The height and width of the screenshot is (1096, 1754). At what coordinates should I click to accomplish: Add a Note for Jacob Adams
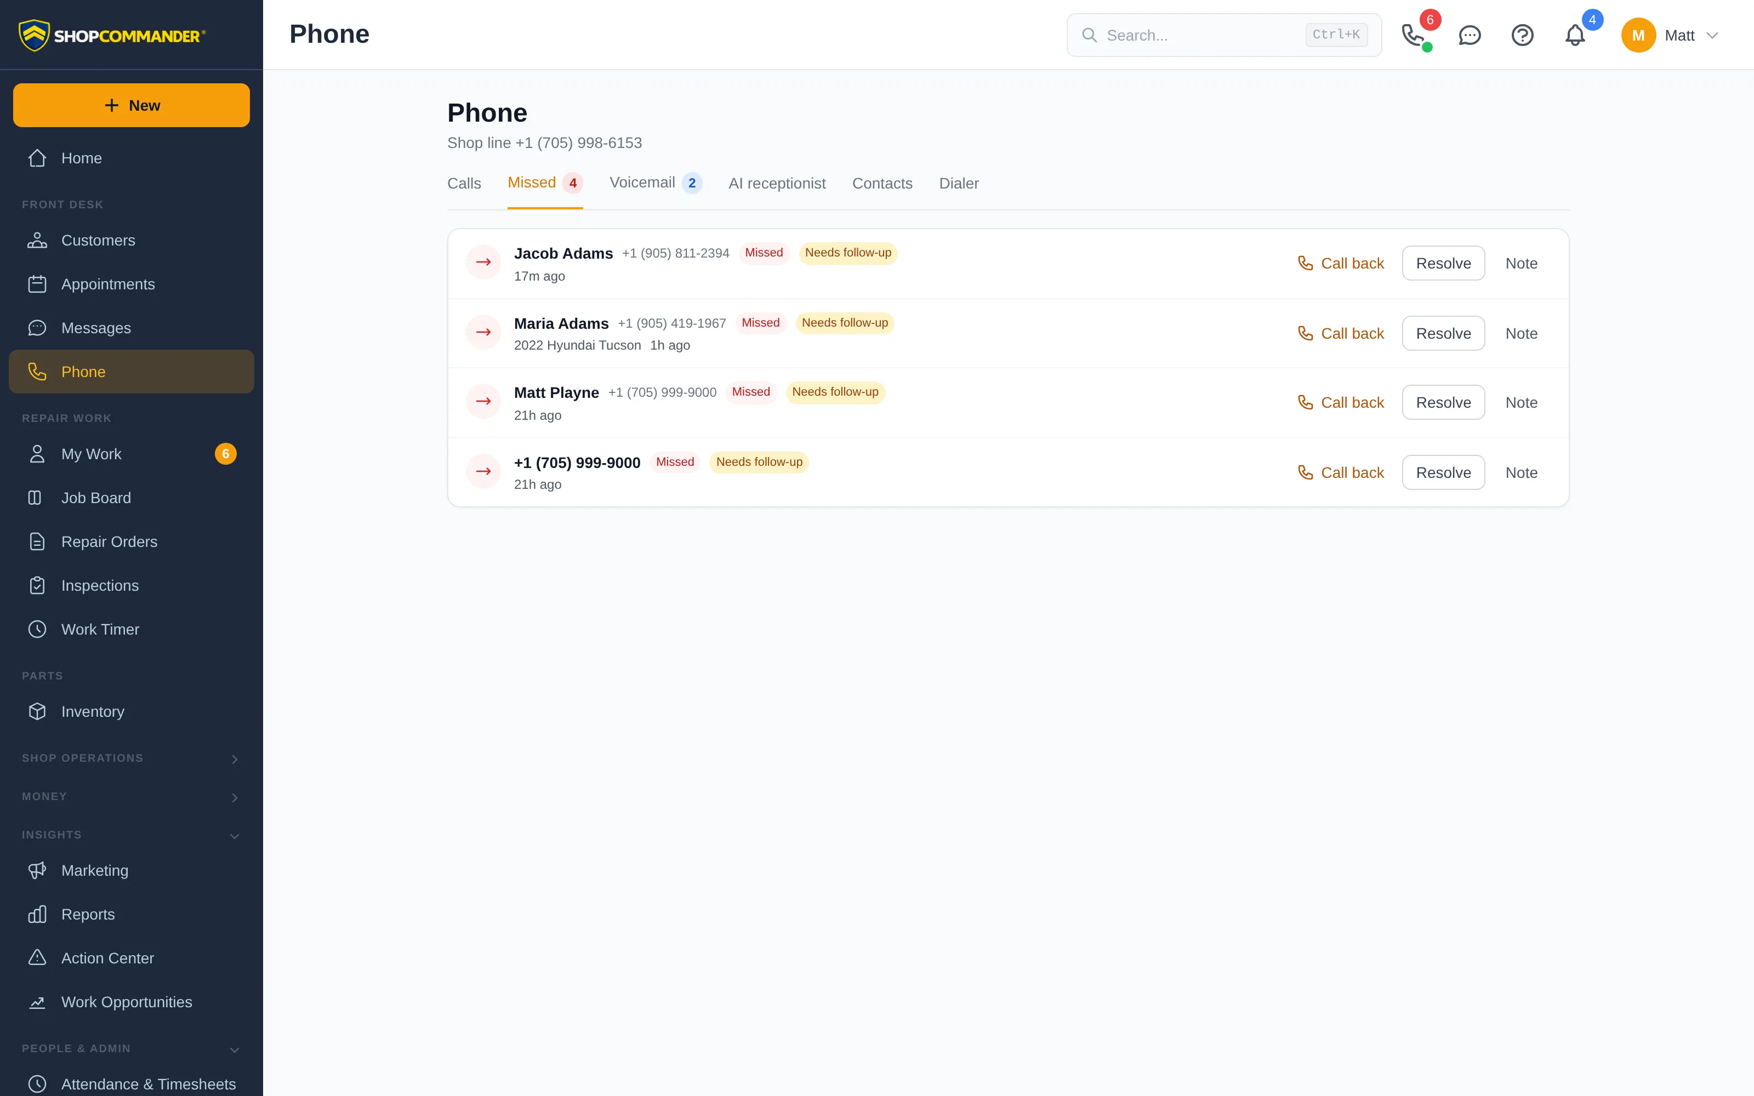[1522, 263]
